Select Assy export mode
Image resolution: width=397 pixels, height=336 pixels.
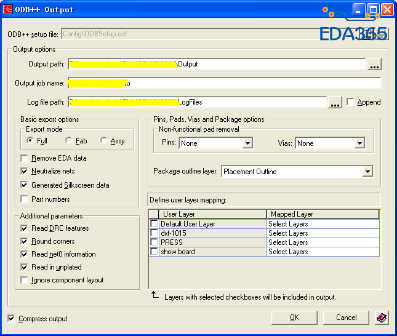point(103,140)
